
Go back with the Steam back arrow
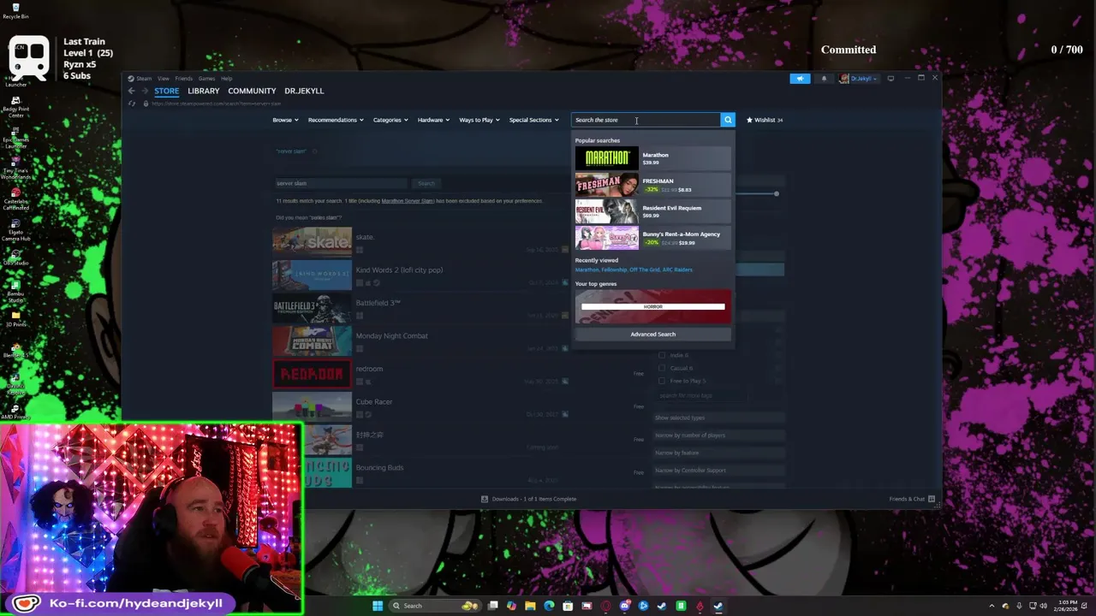click(x=131, y=91)
